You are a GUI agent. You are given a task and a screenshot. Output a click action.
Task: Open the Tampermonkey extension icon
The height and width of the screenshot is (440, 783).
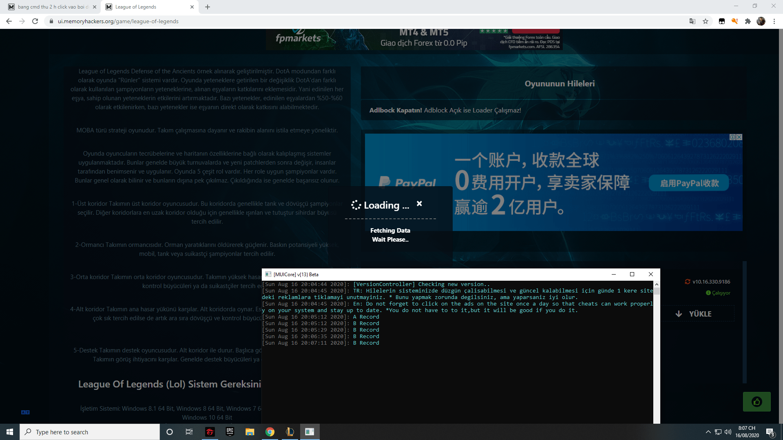point(722,21)
